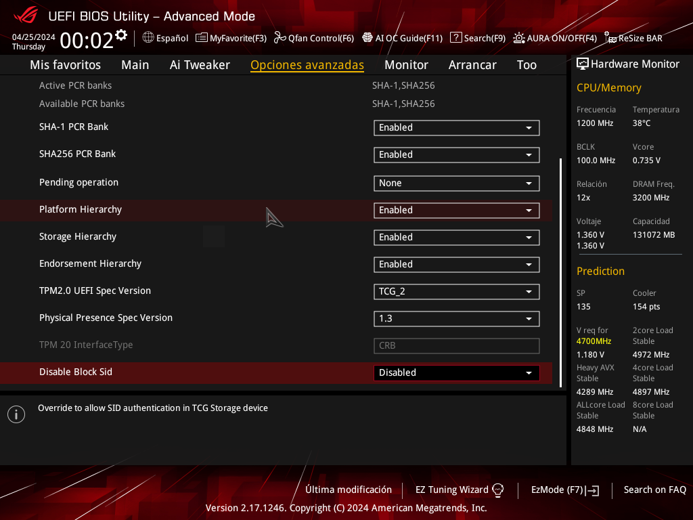The image size is (693, 520).
Task: Click the info icon in help area
Action: pyautogui.click(x=16, y=414)
